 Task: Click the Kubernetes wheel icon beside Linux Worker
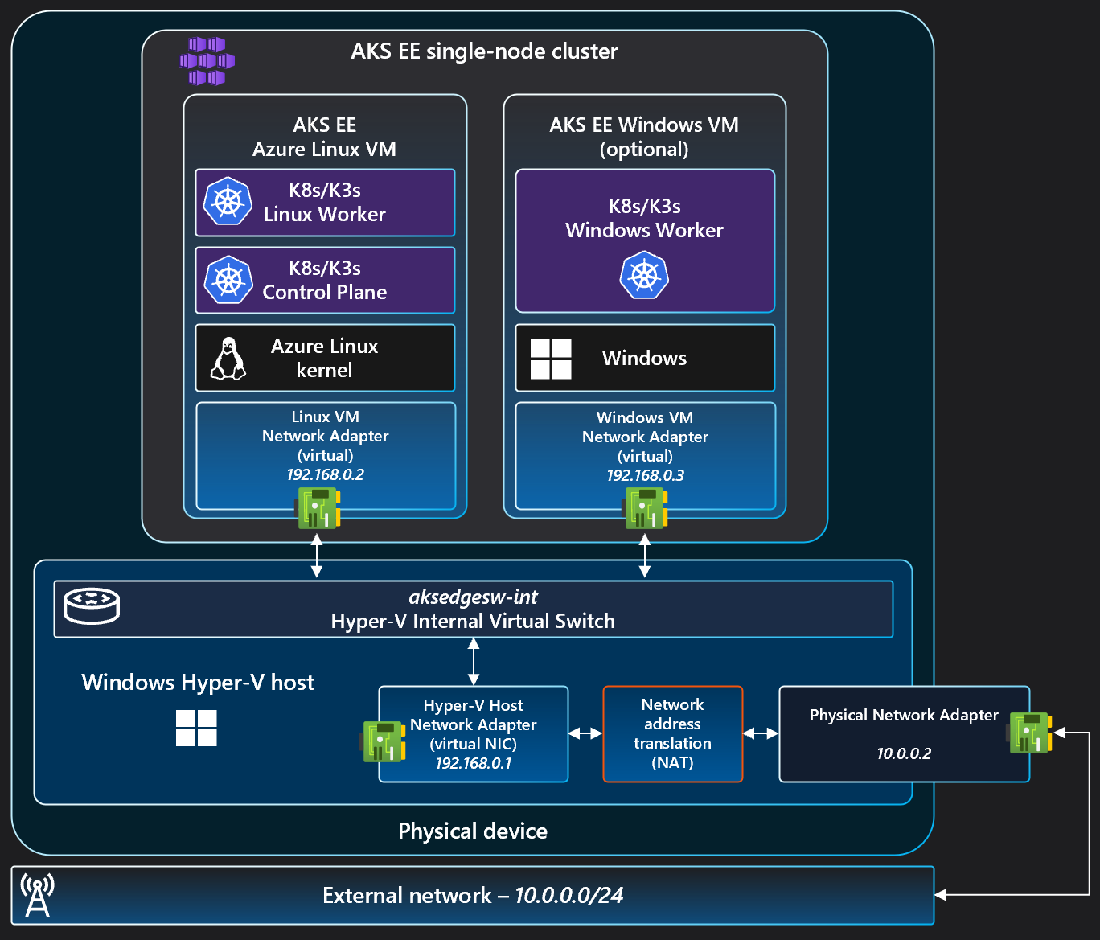pyautogui.click(x=228, y=201)
